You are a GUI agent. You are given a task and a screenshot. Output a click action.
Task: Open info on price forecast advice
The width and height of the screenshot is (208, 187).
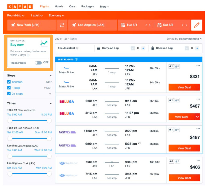click(x=28, y=55)
